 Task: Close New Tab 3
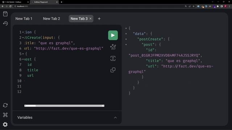click(x=90, y=18)
